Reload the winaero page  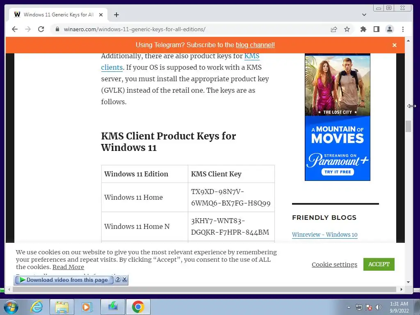coord(41,29)
